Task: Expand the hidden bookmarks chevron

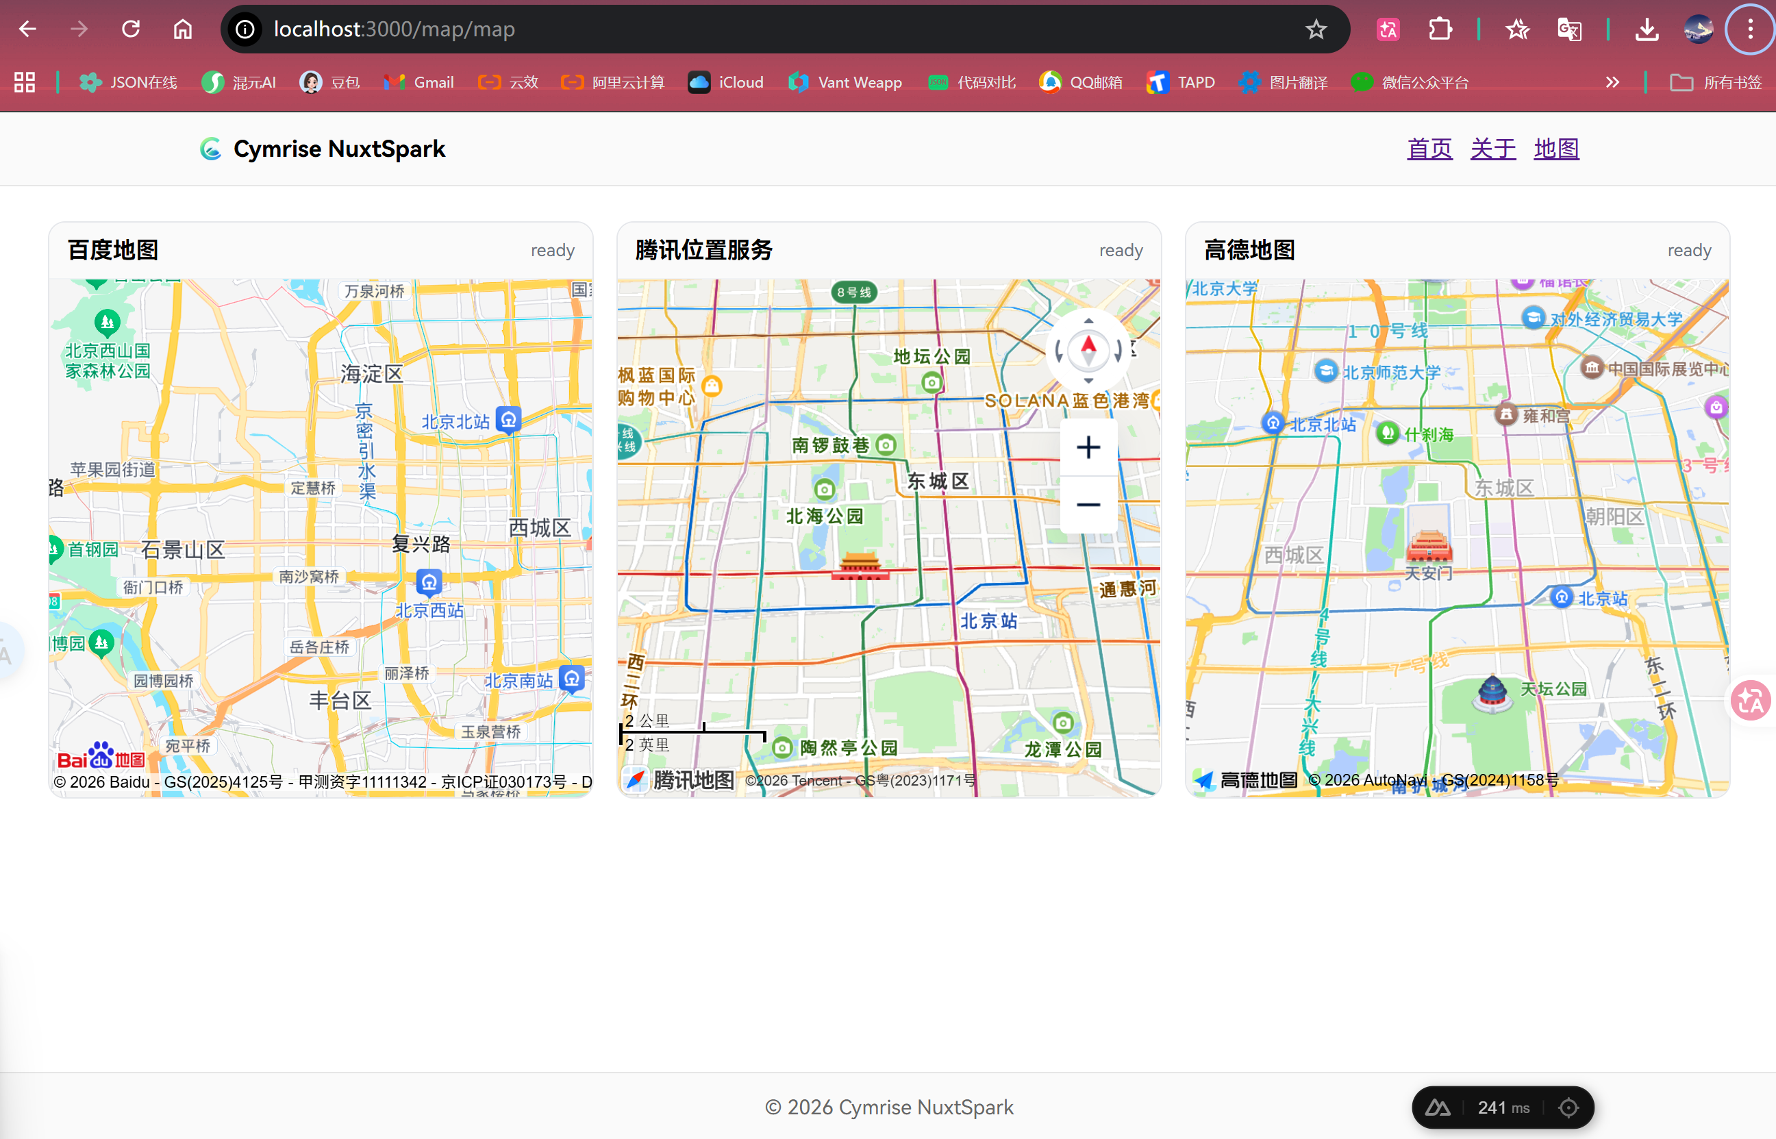Action: click(1612, 82)
